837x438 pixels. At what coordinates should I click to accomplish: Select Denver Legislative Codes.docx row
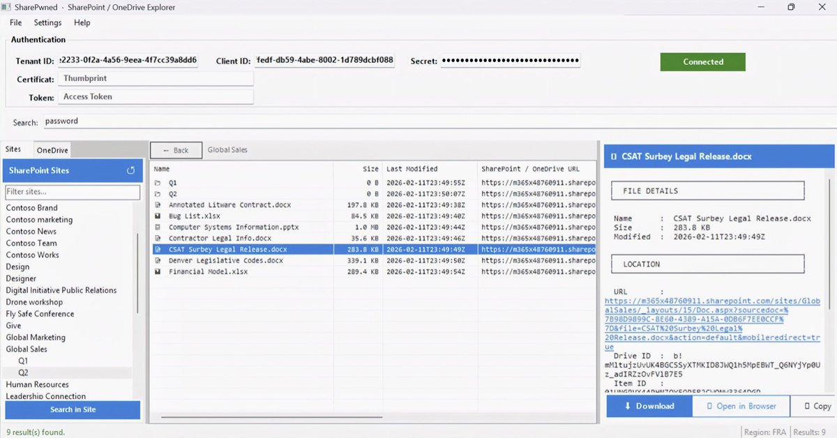[x=374, y=261]
